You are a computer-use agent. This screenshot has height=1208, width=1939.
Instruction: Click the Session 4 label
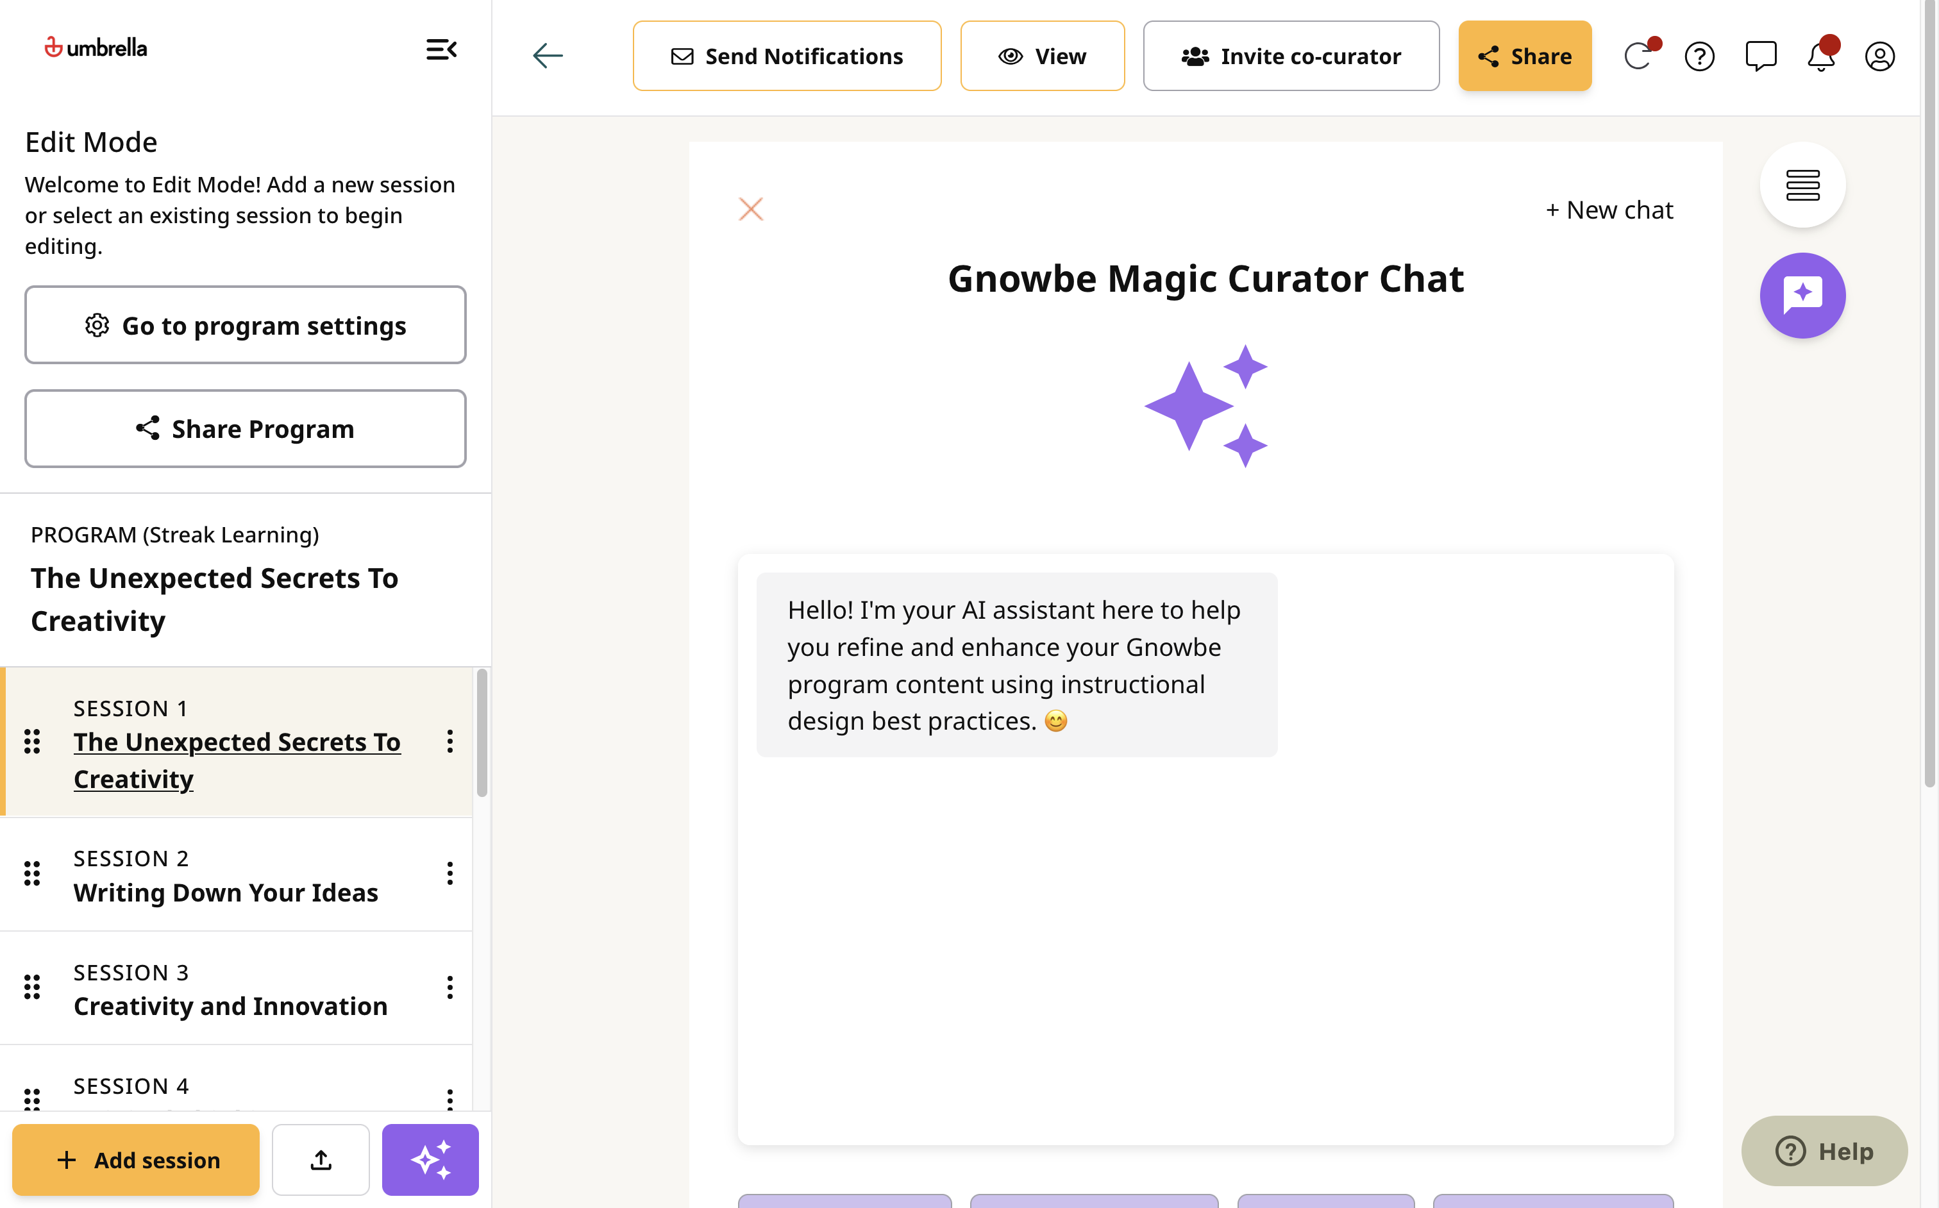131,1086
